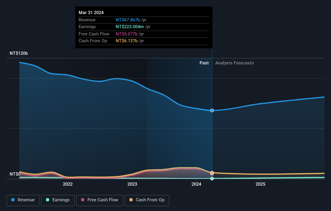Click the 2023 x-axis label

pos(132,184)
